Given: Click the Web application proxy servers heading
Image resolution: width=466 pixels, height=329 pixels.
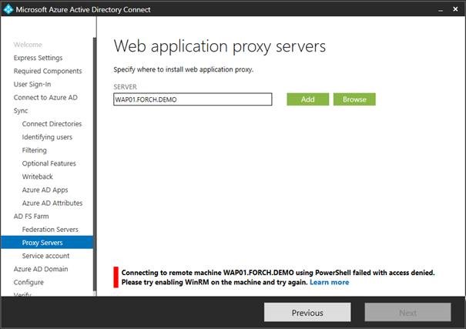Looking at the screenshot, I should point(220,46).
